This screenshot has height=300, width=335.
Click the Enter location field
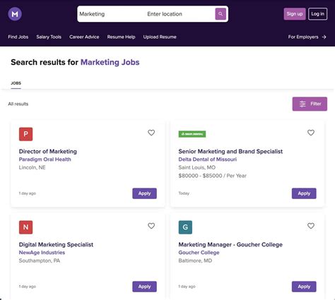(179, 14)
